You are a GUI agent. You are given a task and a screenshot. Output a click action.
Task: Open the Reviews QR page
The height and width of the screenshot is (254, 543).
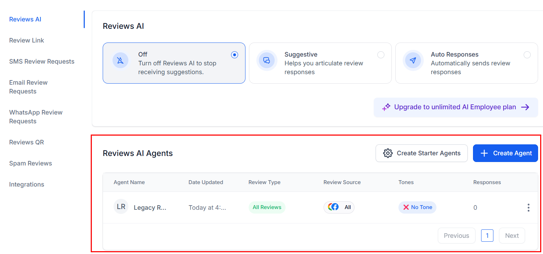click(x=26, y=142)
